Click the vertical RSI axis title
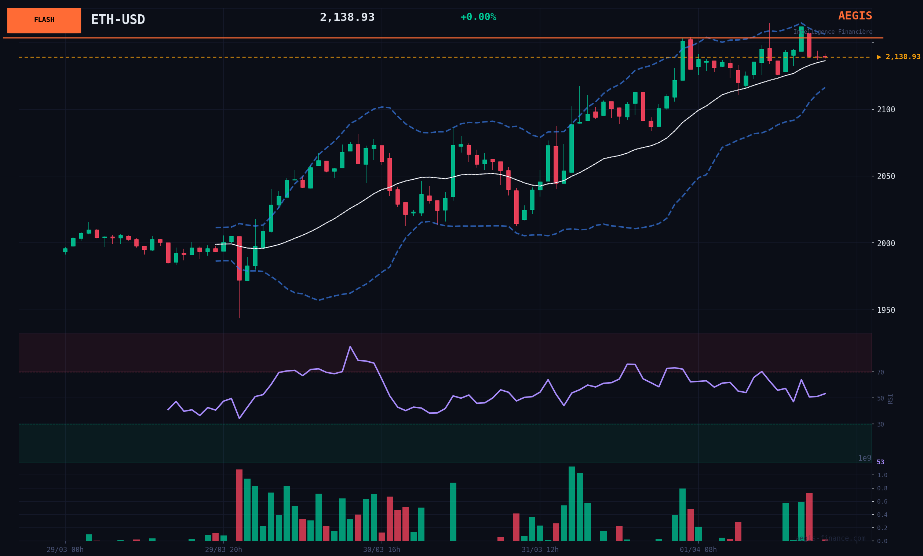 [x=890, y=398]
